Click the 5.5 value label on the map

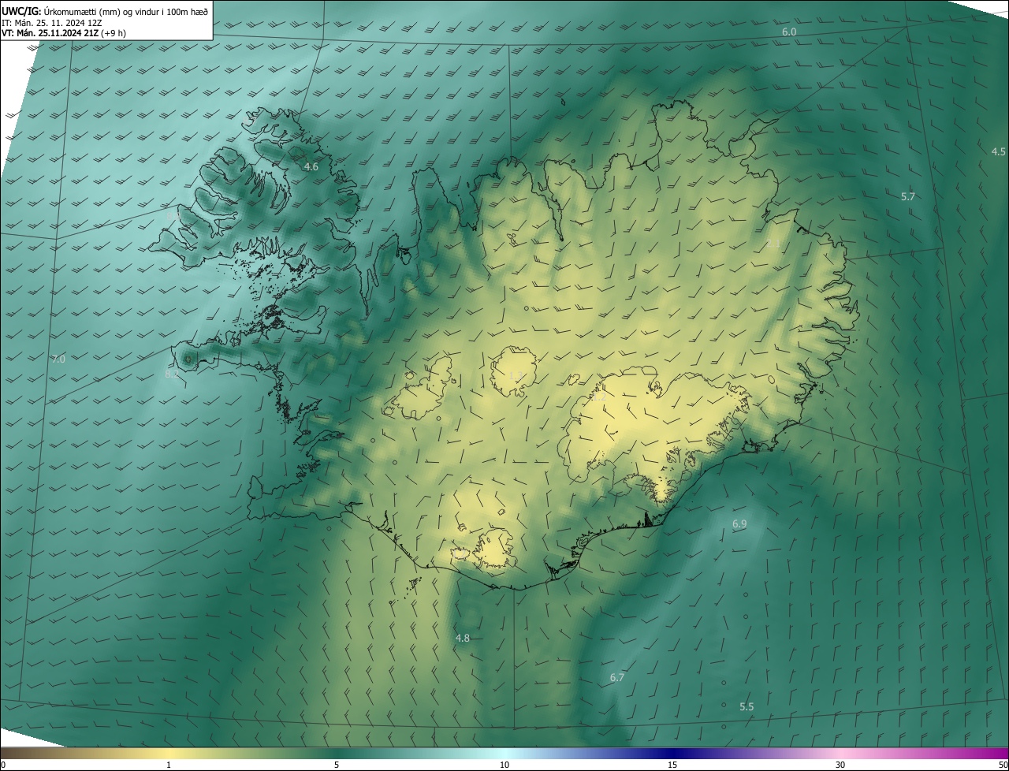[747, 706]
